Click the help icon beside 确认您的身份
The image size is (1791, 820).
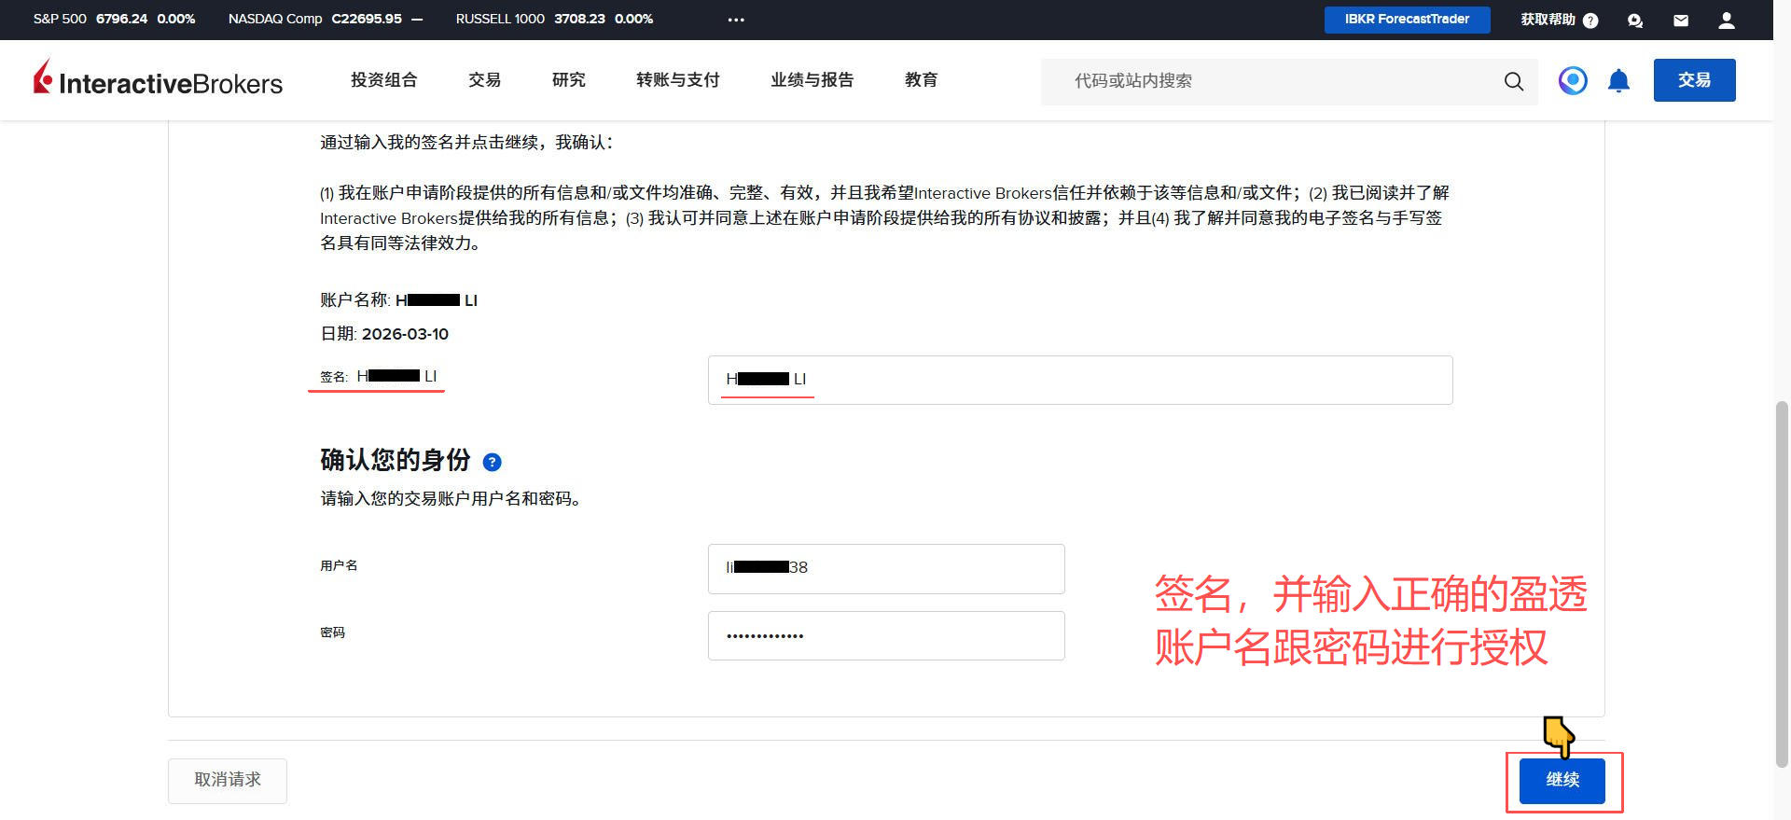pyautogui.click(x=492, y=462)
